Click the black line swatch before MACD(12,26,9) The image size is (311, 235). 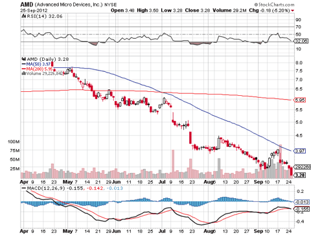click(x=23, y=188)
